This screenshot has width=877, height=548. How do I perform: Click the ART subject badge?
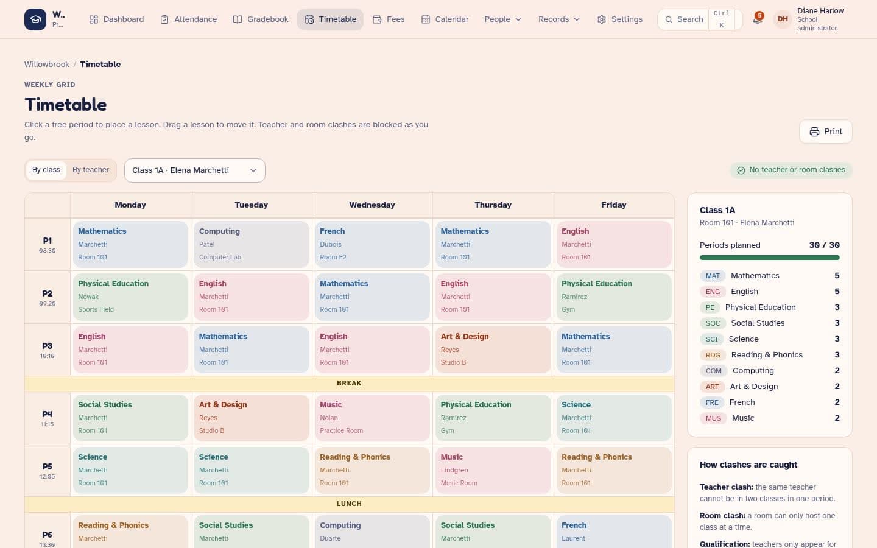click(x=712, y=387)
